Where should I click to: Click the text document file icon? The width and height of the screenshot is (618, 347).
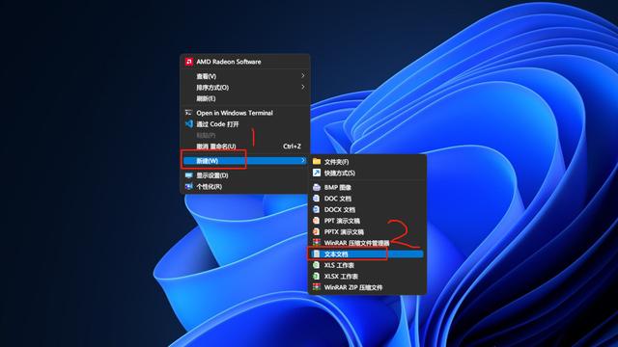[317, 254]
